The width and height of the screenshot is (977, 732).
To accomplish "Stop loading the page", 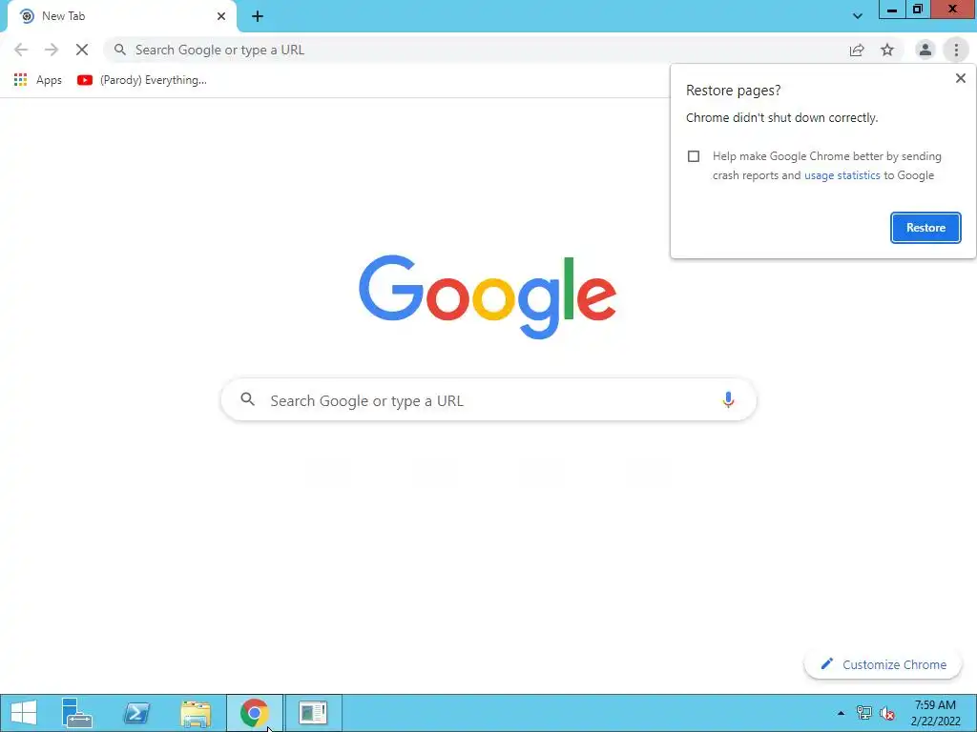I will (x=82, y=50).
